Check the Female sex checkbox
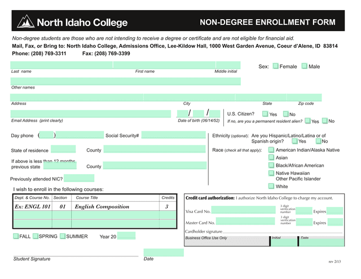The image size is (361, 279). tap(275, 66)
